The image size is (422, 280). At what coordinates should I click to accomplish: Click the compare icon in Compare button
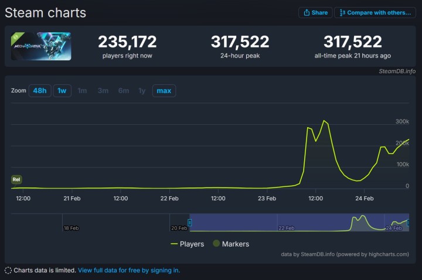pyautogui.click(x=342, y=13)
